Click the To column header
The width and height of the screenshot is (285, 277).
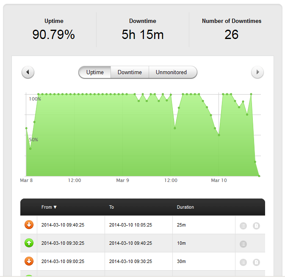coord(111,207)
